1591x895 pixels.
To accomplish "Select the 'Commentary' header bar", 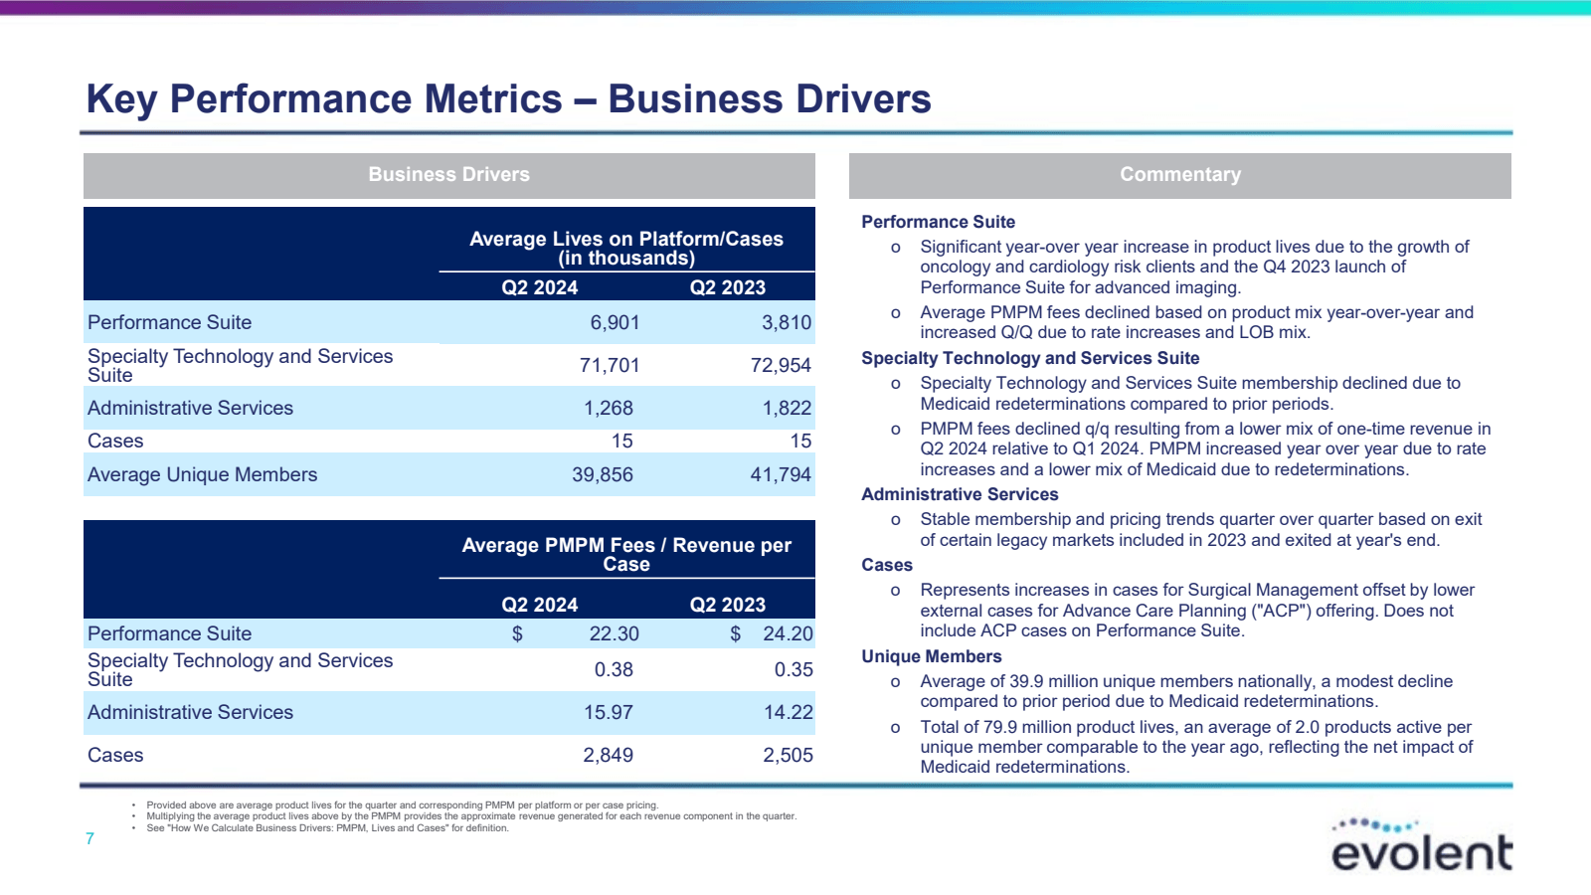I will pyautogui.click(x=1180, y=175).
